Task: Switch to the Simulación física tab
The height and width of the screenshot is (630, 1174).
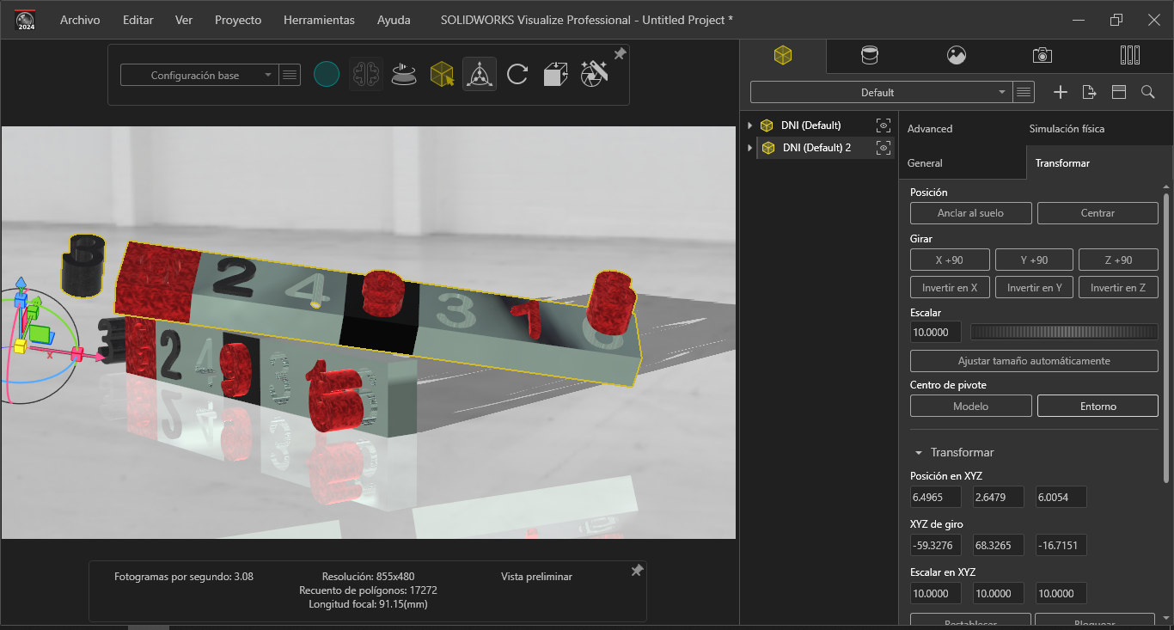Action: point(1067,129)
